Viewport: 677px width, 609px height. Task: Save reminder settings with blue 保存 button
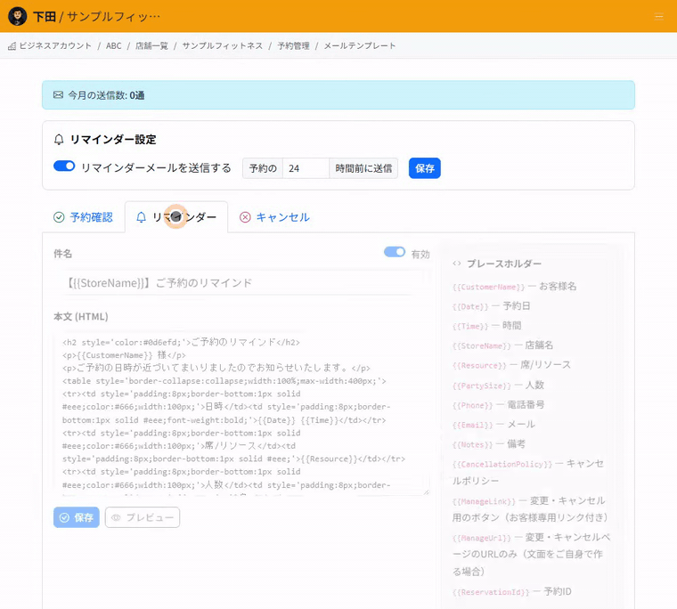(425, 168)
